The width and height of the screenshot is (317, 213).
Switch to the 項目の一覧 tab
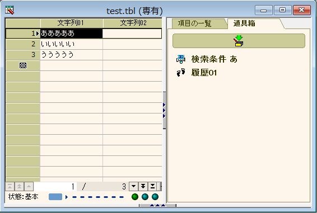[x=197, y=23]
